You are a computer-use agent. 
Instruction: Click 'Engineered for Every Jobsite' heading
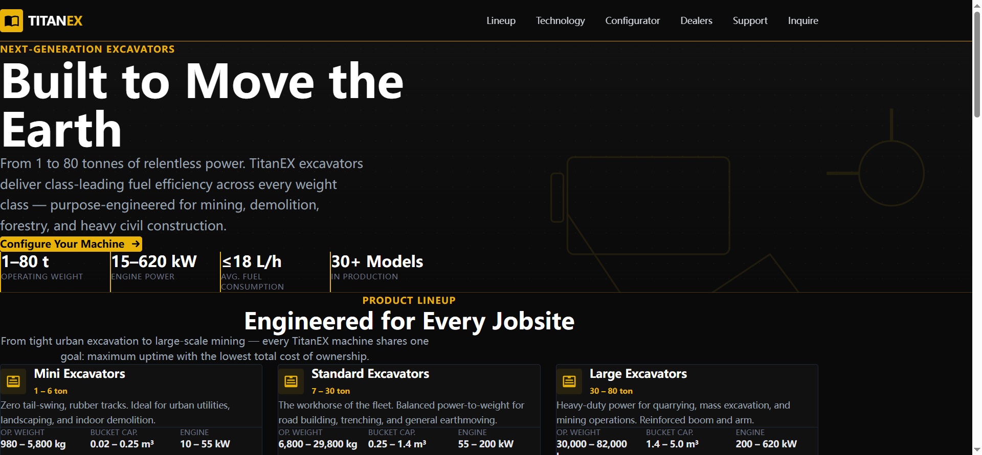point(409,321)
